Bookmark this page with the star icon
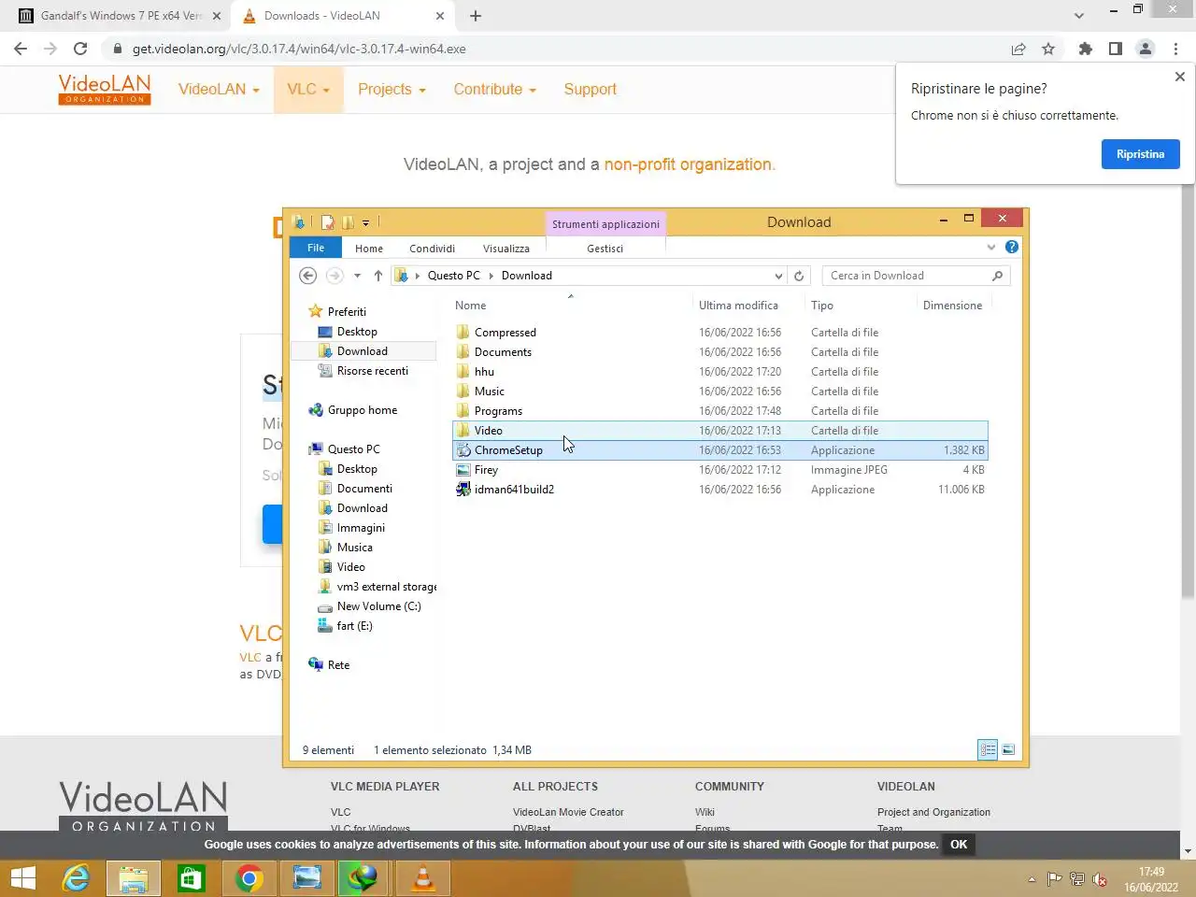This screenshot has height=897, width=1196. coord(1048,49)
